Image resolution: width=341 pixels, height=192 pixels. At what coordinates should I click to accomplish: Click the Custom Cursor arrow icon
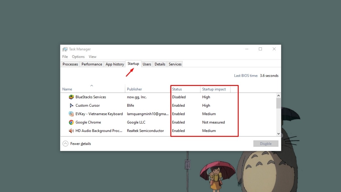[x=71, y=106]
